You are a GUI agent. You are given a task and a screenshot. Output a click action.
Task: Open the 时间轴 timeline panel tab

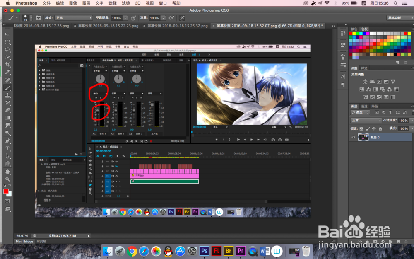(x=41, y=242)
